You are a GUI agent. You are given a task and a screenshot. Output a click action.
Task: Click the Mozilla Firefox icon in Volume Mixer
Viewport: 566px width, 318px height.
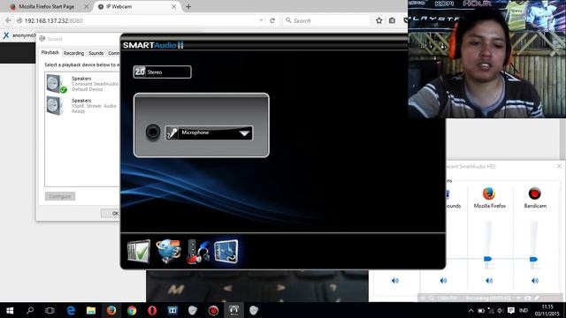[489, 193]
